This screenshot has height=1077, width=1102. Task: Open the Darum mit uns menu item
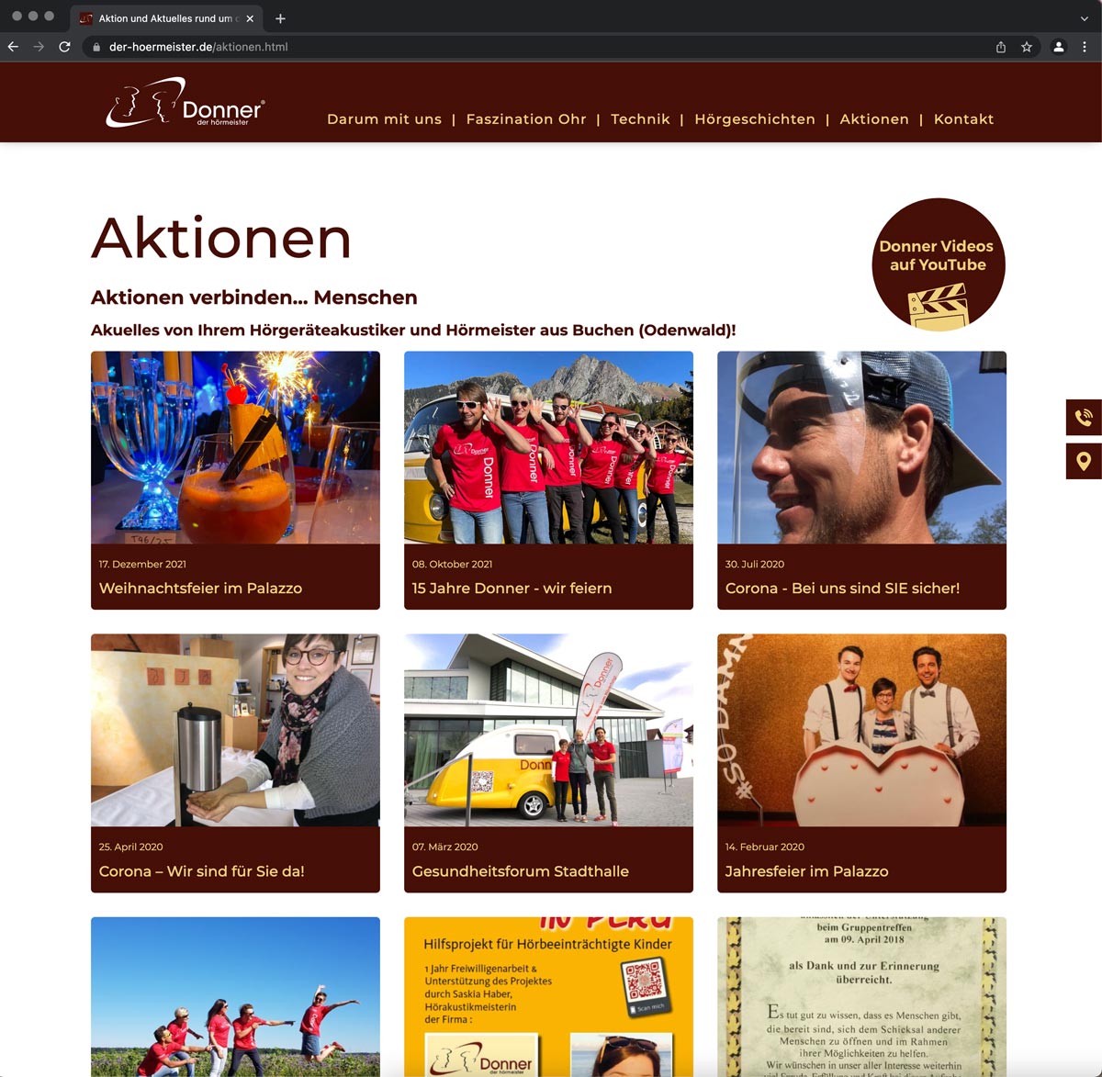pyautogui.click(x=384, y=119)
